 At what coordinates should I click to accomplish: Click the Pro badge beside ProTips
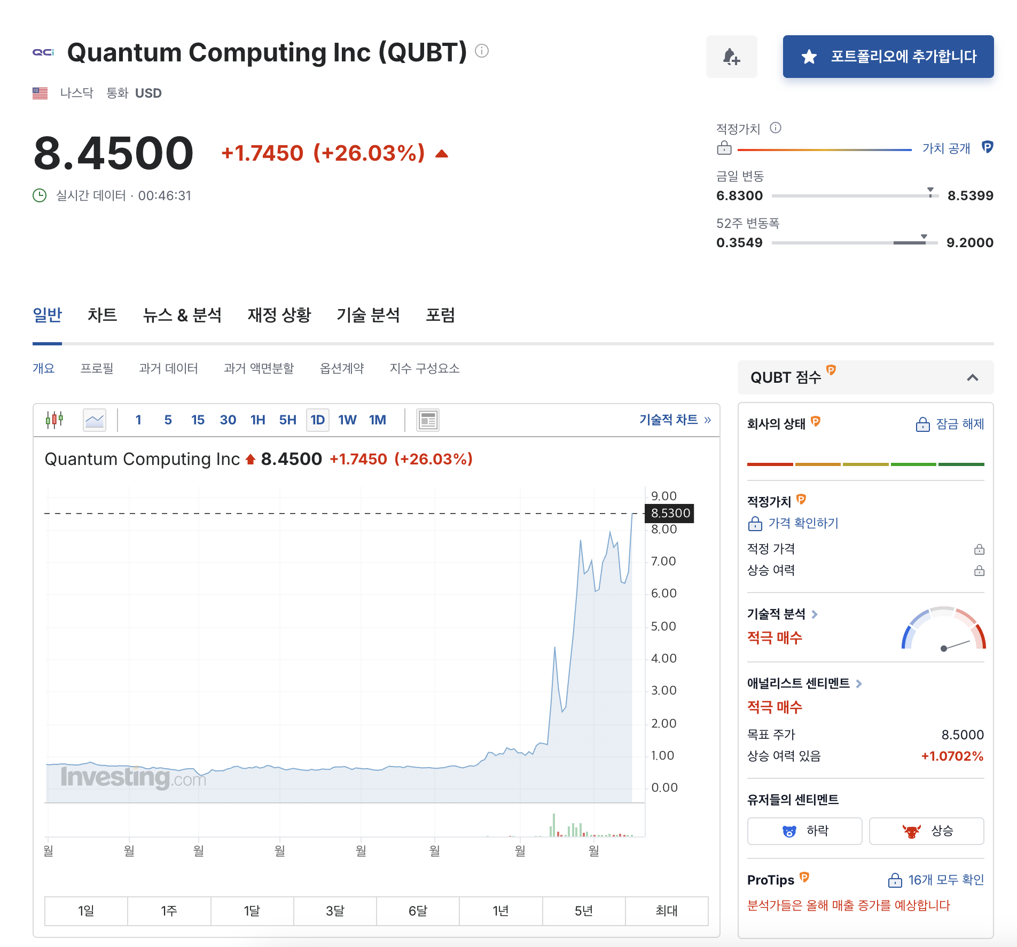pyautogui.click(x=804, y=878)
